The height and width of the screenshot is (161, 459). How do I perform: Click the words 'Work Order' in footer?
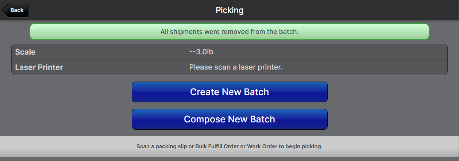[262, 147]
